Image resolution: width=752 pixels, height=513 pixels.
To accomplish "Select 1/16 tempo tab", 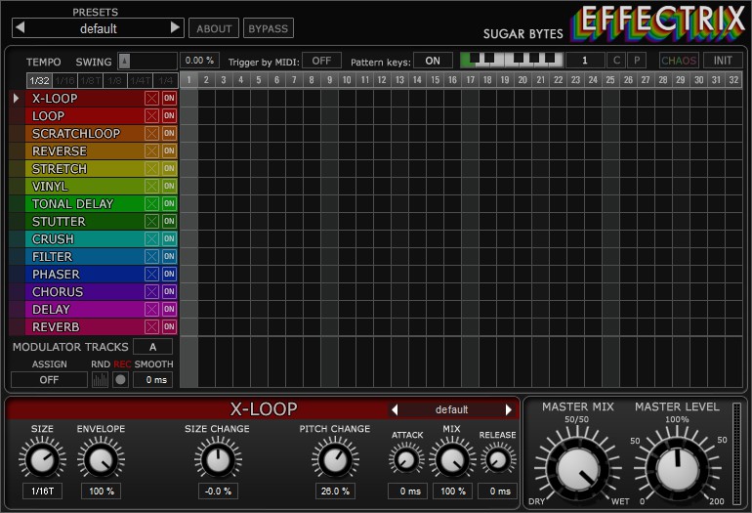I will tap(64, 80).
